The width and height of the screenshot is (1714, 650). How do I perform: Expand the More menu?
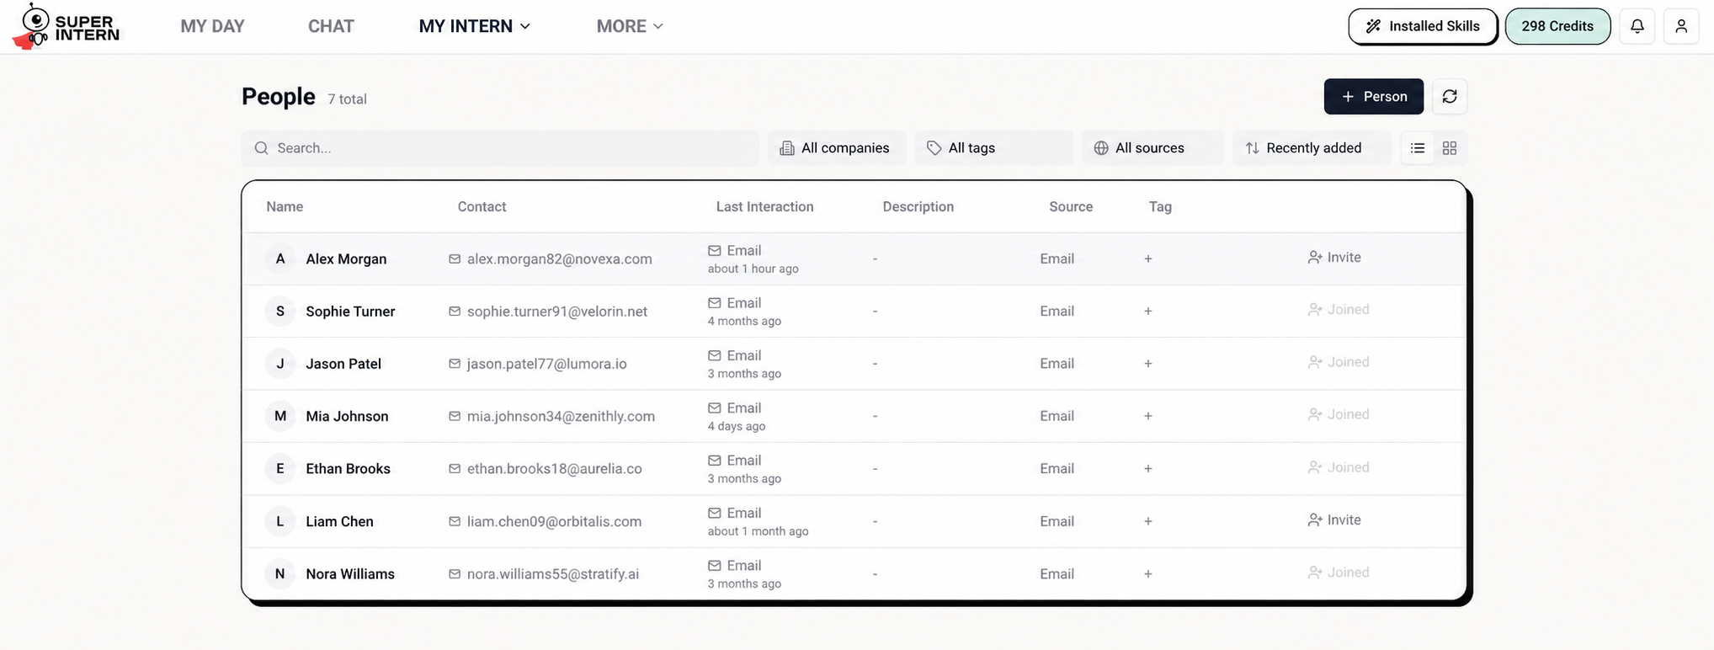point(630,26)
